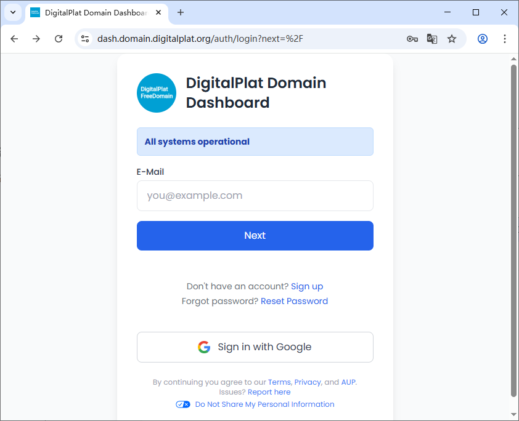Focus the E-Mail input field

(255, 196)
